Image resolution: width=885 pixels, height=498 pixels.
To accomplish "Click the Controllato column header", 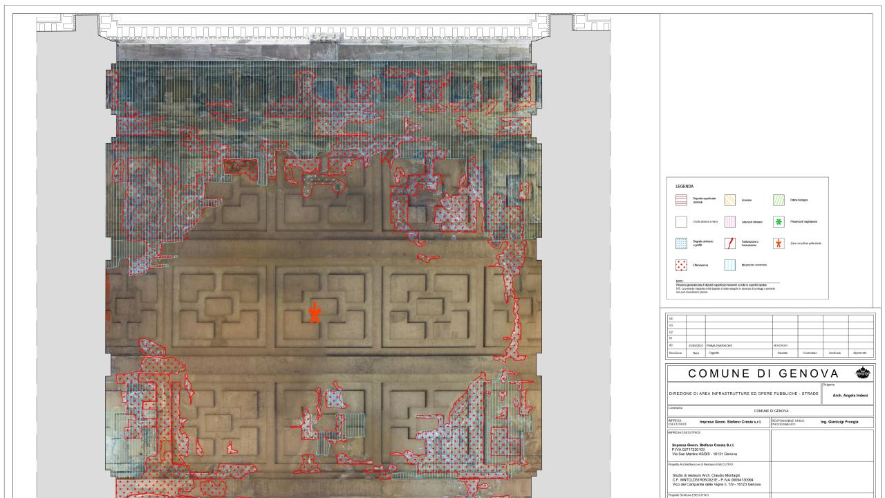I will 810,353.
